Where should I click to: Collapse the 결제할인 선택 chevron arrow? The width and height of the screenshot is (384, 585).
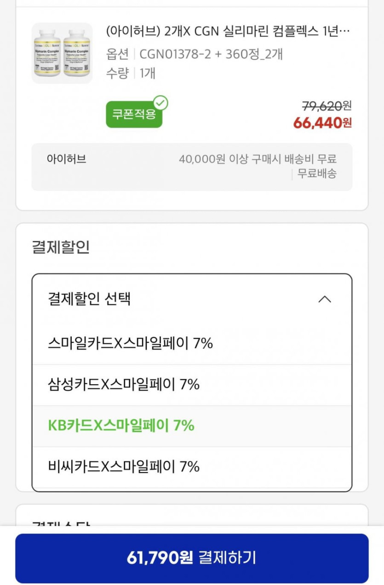[x=325, y=299]
